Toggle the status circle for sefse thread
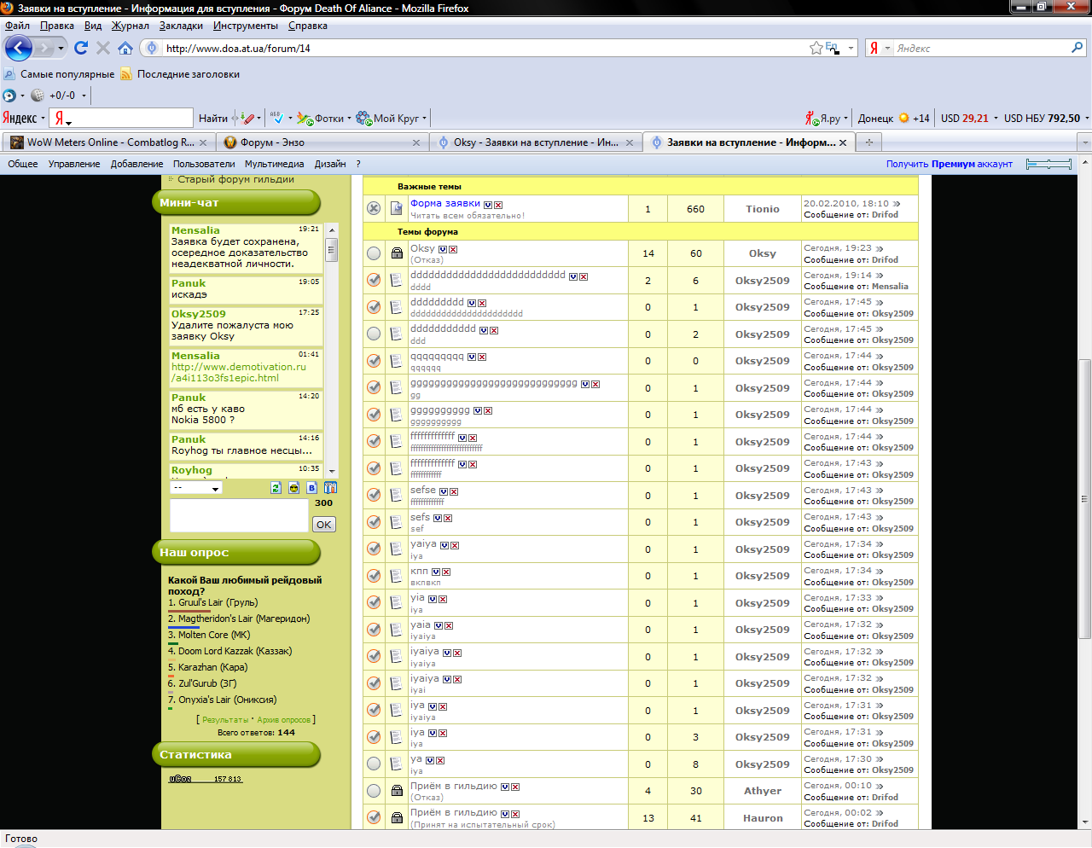The height and width of the screenshot is (848, 1092). coord(374,495)
